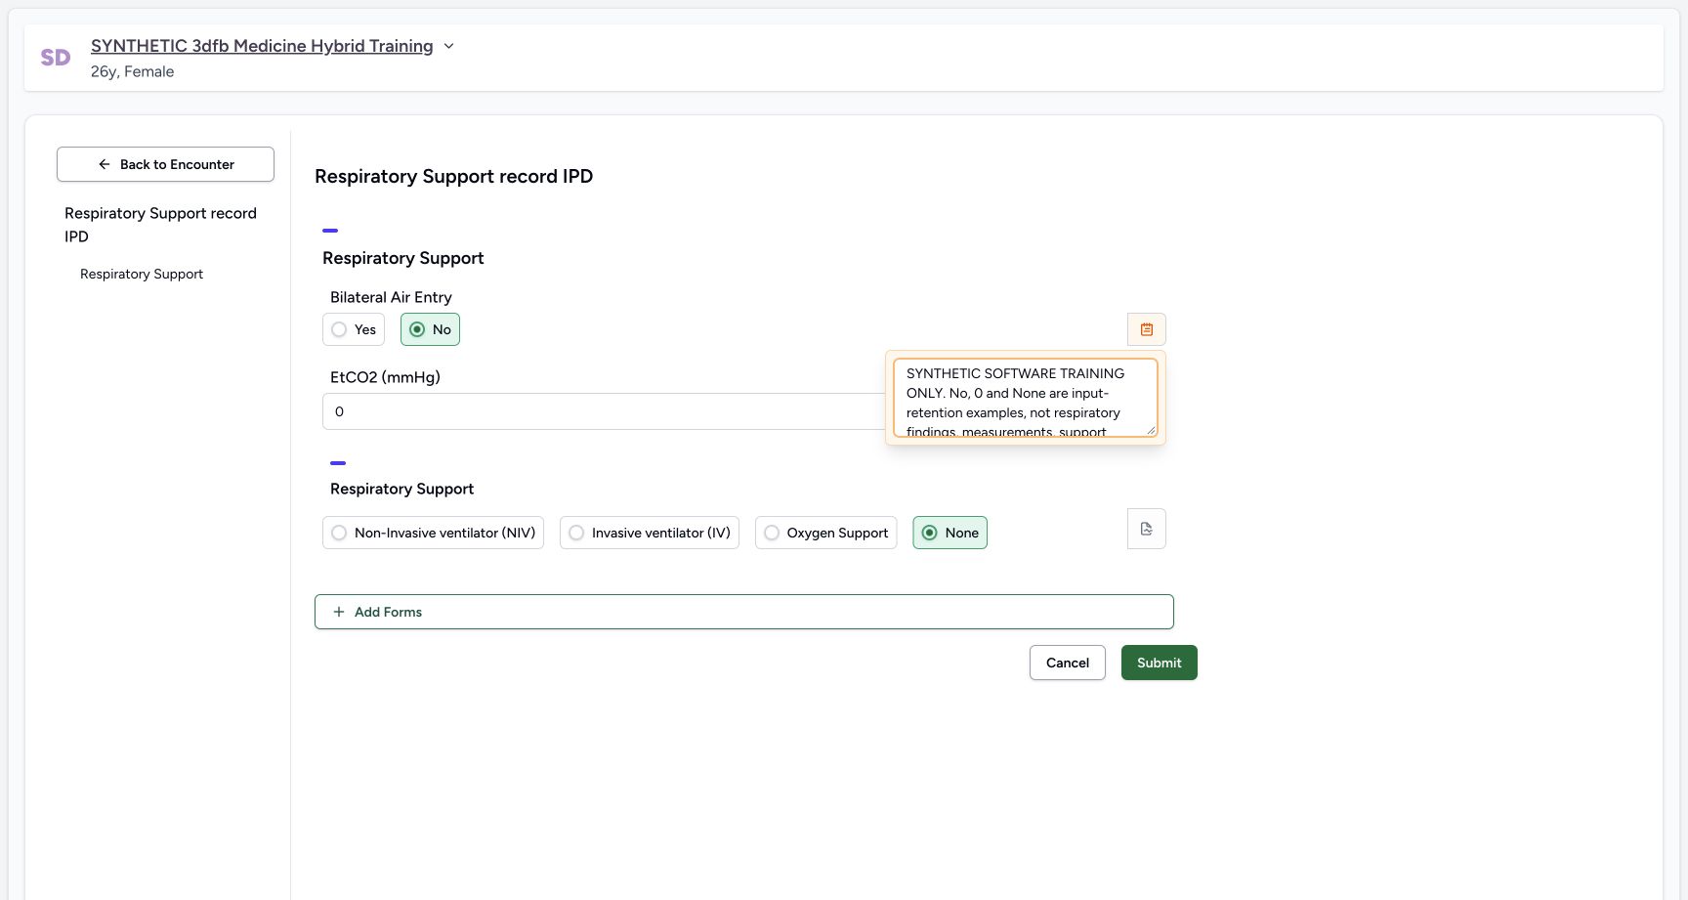Click the Submit button
This screenshot has height=900, width=1688.
pos(1160,663)
